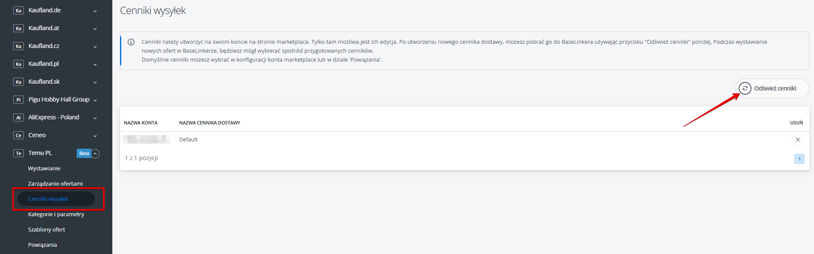Open Powiązania section link

43,245
